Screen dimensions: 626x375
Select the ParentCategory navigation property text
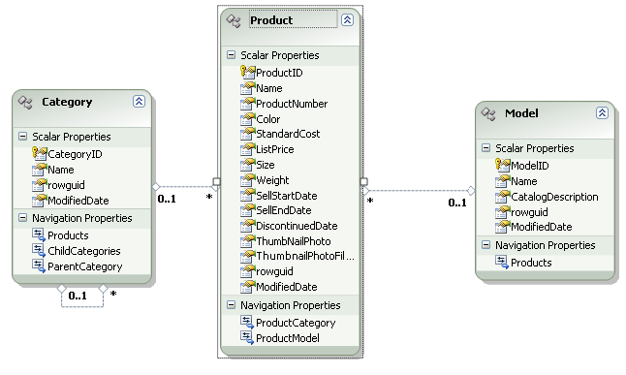(x=85, y=266)
